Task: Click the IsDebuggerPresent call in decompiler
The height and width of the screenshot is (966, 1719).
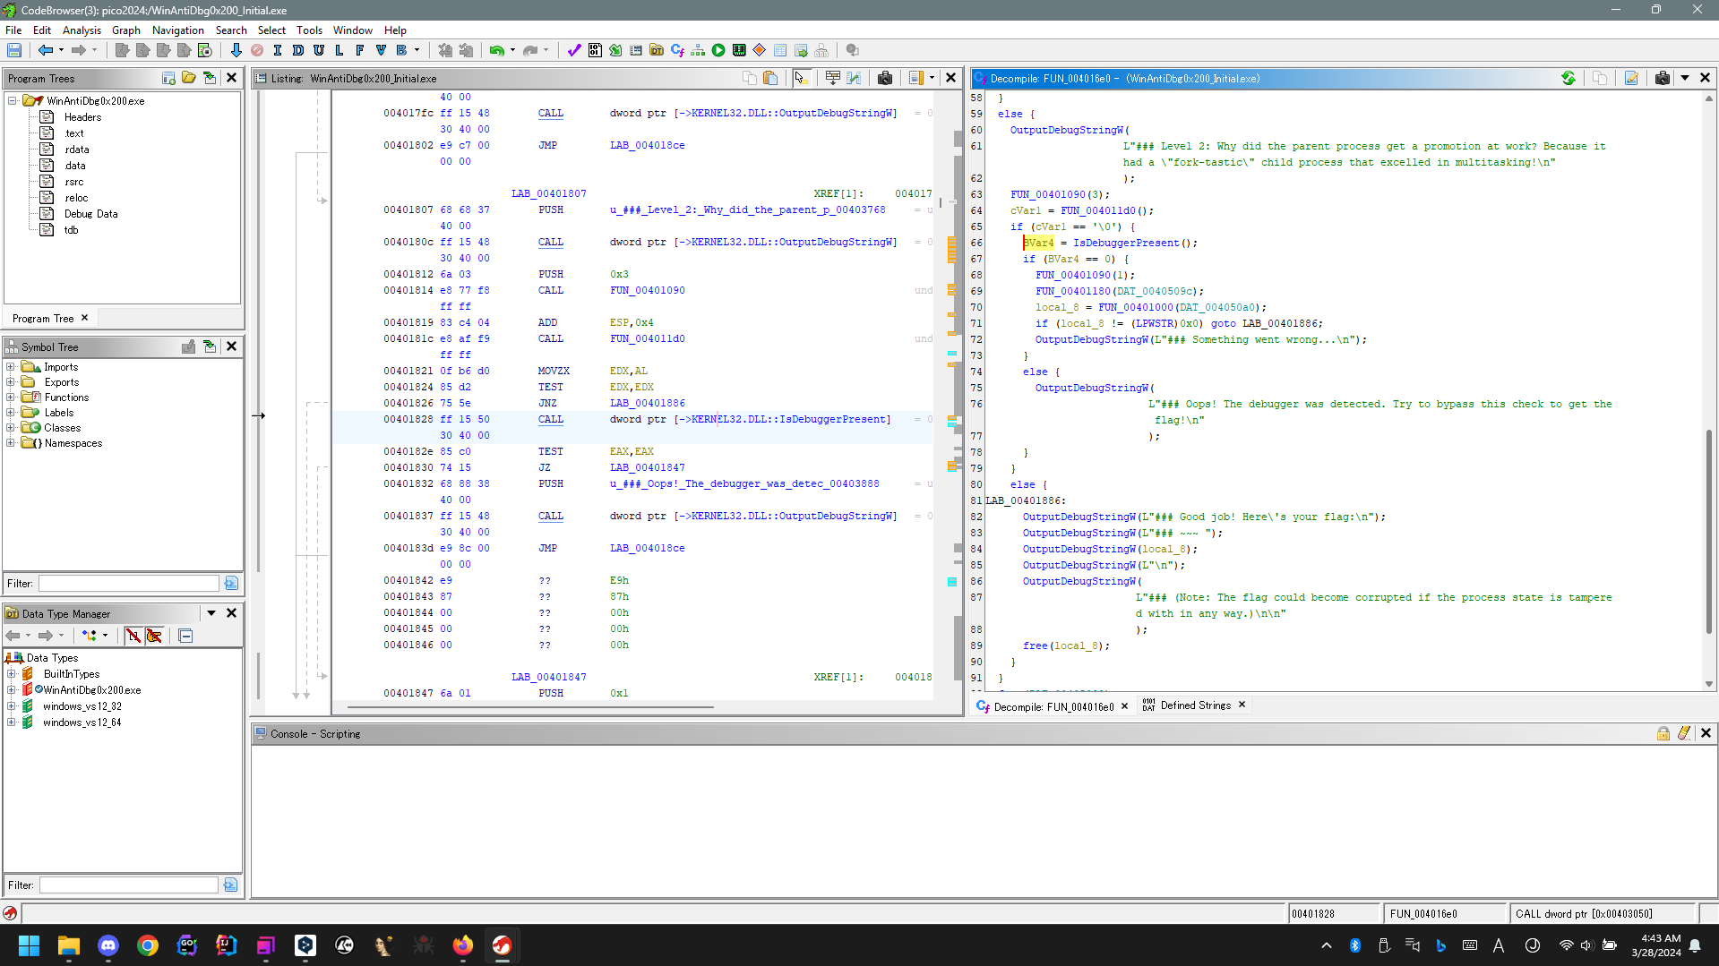Action: [x=1126, y=243]
